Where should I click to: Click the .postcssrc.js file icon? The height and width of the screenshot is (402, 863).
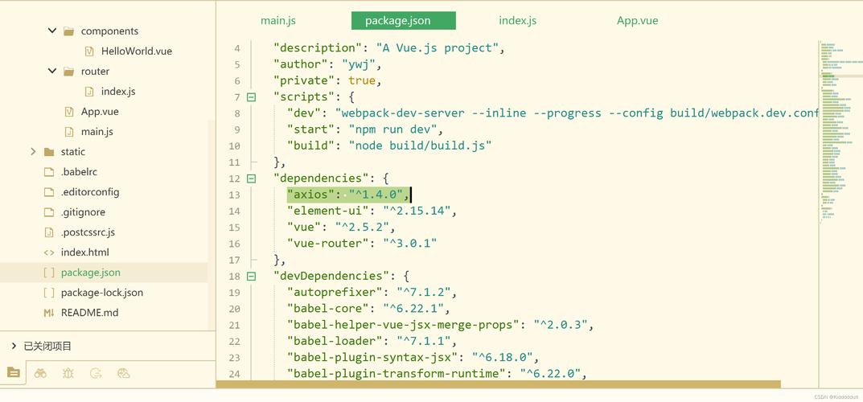coord(49,232)
